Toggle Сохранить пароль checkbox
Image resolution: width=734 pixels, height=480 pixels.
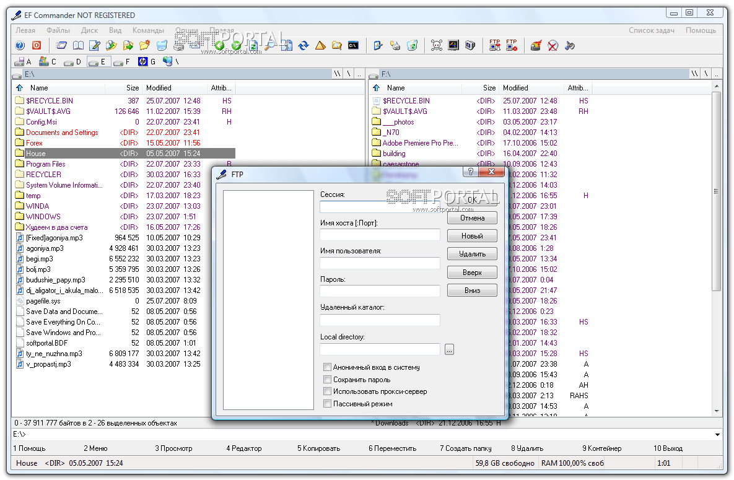click(x=328, y=379)
